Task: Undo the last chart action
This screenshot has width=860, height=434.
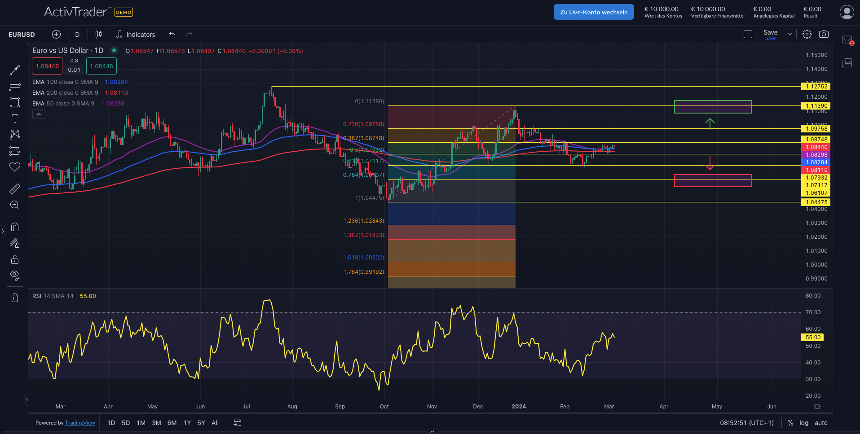Action: tap(172, 34)
